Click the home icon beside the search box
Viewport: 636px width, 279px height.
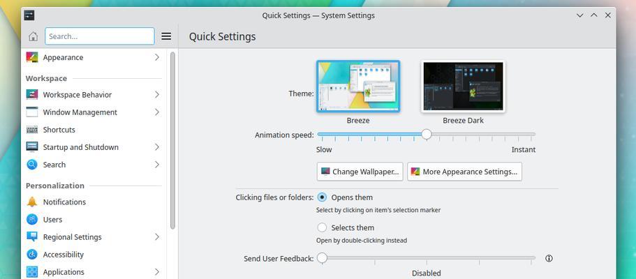34,36
